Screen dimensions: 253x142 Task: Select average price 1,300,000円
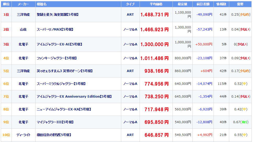coord(154,44)
